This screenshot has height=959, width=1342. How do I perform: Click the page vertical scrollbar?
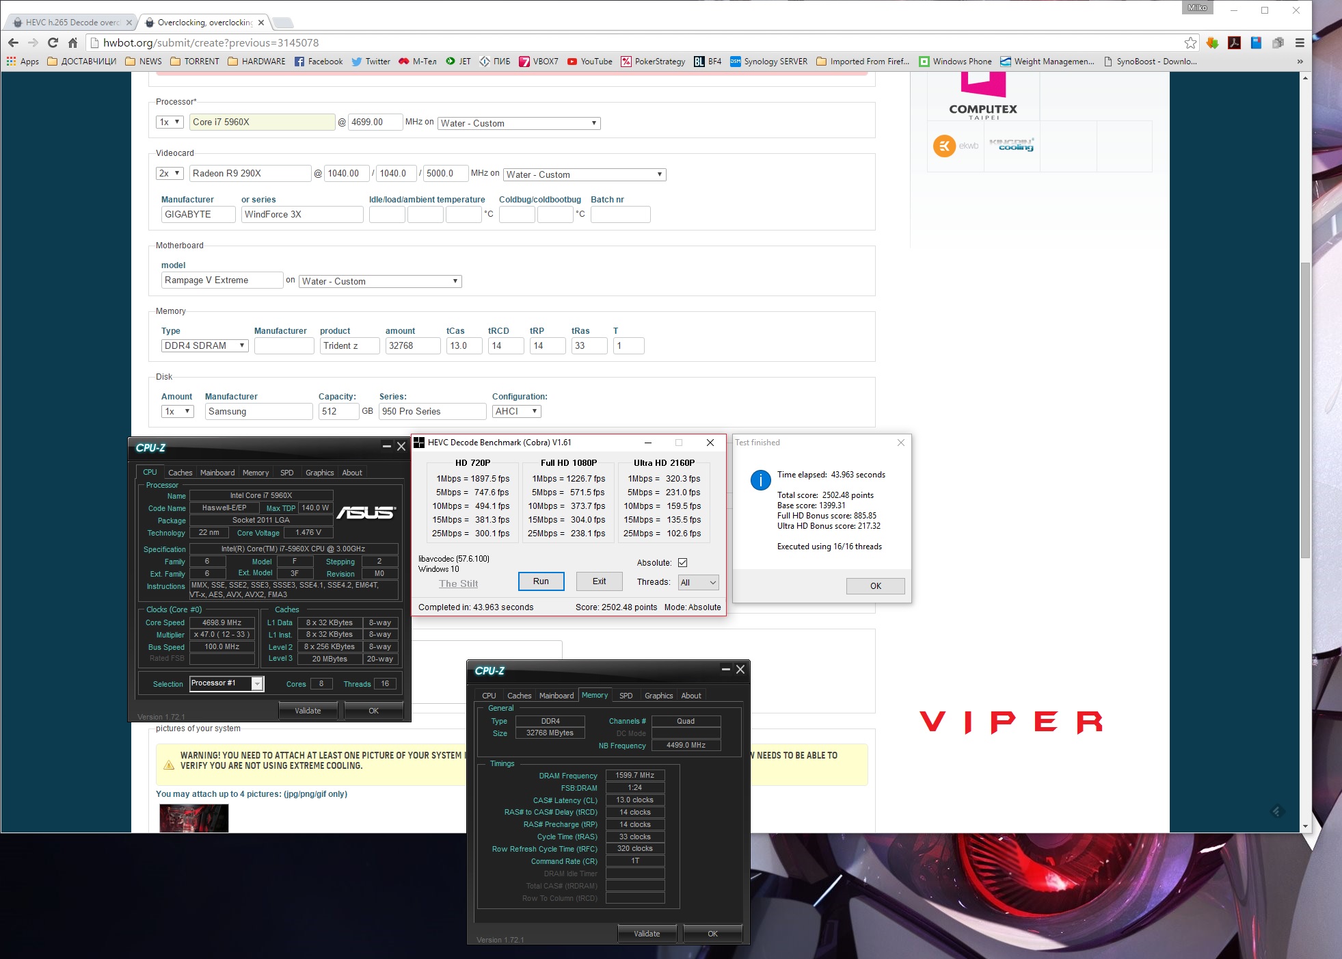coord(1305,410)
